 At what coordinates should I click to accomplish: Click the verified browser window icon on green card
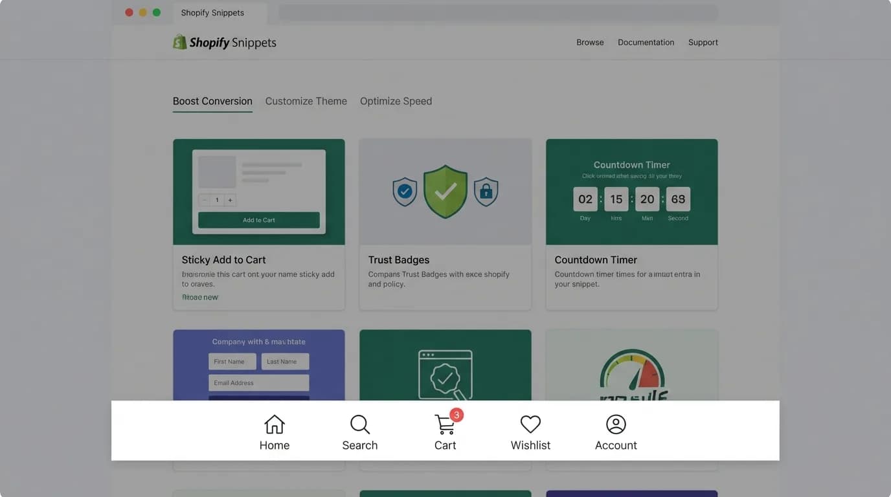click(x=445, y=375)
